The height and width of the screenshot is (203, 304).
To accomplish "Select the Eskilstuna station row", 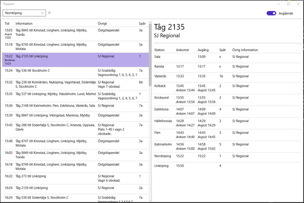I will point(227,112).
